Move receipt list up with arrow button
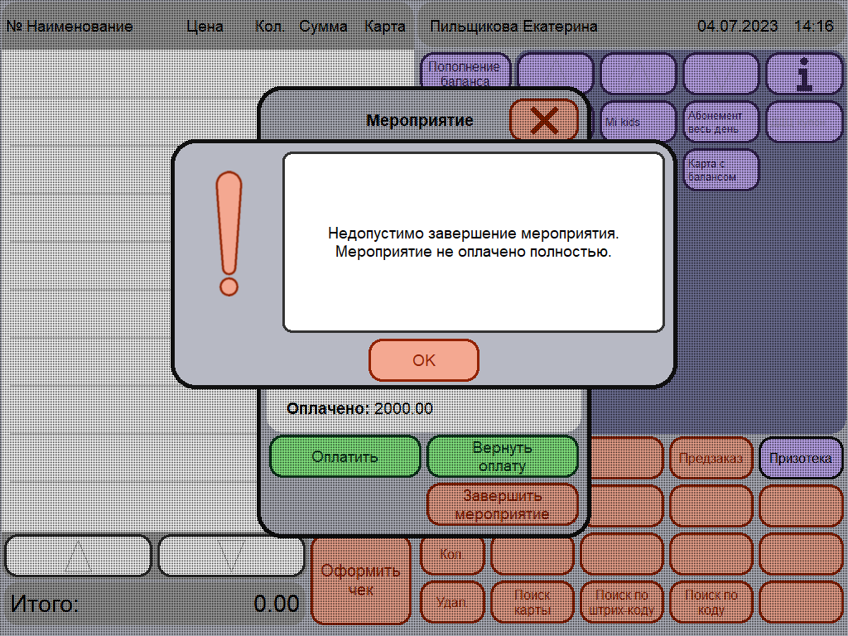 pos(78,556)
